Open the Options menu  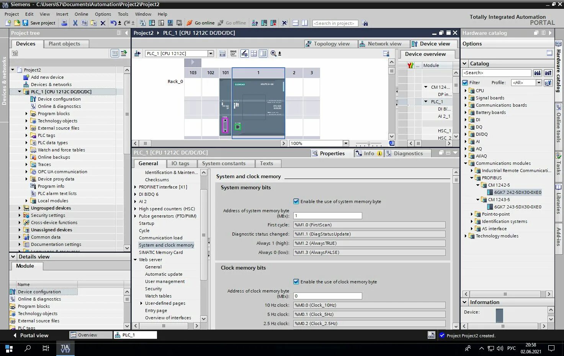pos(103,14)
